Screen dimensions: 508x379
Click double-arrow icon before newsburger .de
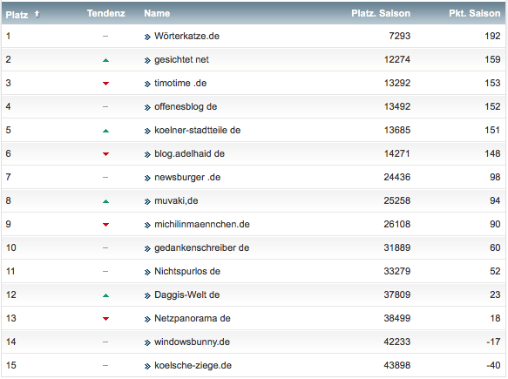click(x=147, y=178)
